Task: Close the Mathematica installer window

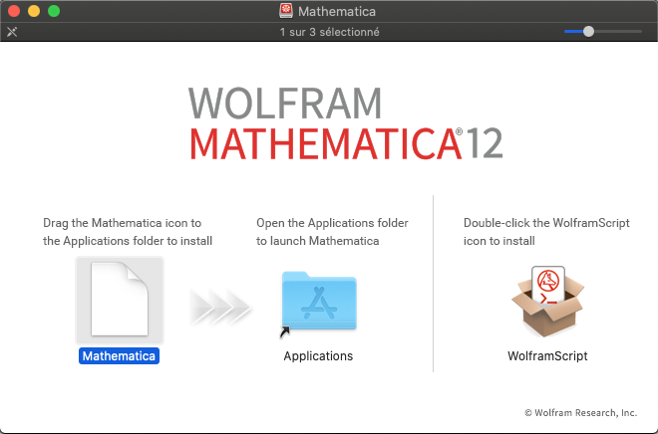Action: [x=14, y=11]
